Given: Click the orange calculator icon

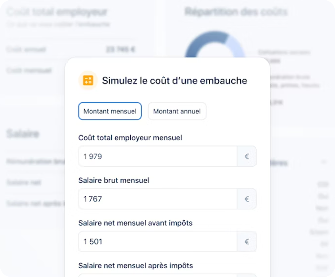Looking at the screenshot, I should tap(88, 81).
